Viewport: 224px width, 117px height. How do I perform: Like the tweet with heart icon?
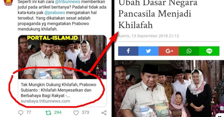76,113
